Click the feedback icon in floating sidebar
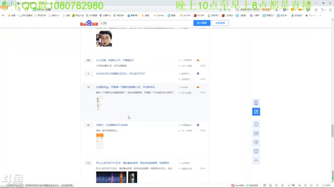The image size is (334, 188). 256,151
